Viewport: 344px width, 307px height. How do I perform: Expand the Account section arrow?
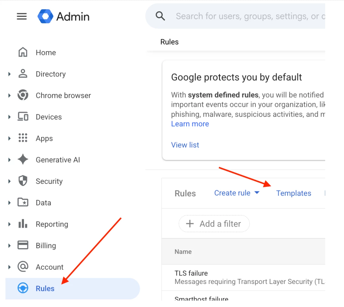pos(9,267)
